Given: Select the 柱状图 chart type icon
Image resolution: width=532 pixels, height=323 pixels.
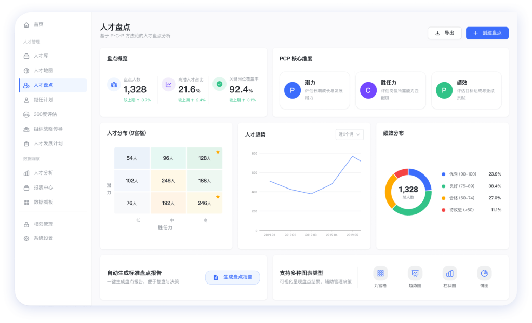Looking at the screenshot, I should 449,273.
